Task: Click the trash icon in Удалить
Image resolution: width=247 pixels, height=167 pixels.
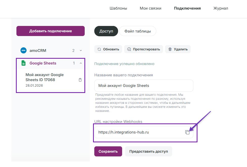Action: point(170,49)
